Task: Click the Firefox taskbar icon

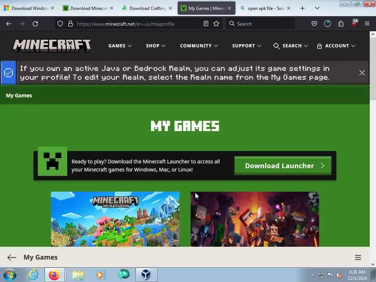Action: 54,275
